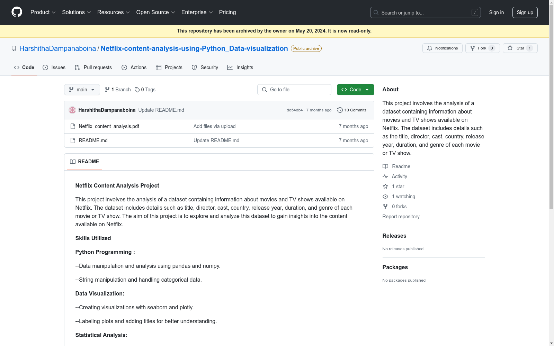554x346 pixels.
Task: Click the book icon beside Readme link
Action: (385, 166)
